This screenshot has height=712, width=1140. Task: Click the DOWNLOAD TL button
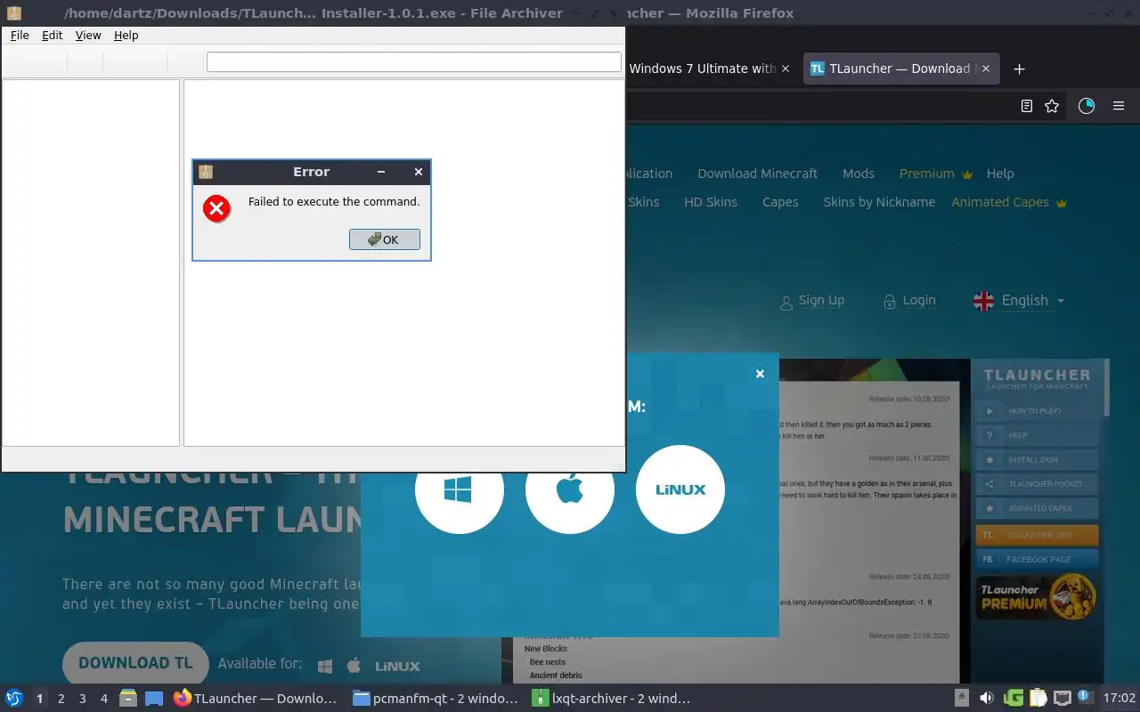(135, 663)
